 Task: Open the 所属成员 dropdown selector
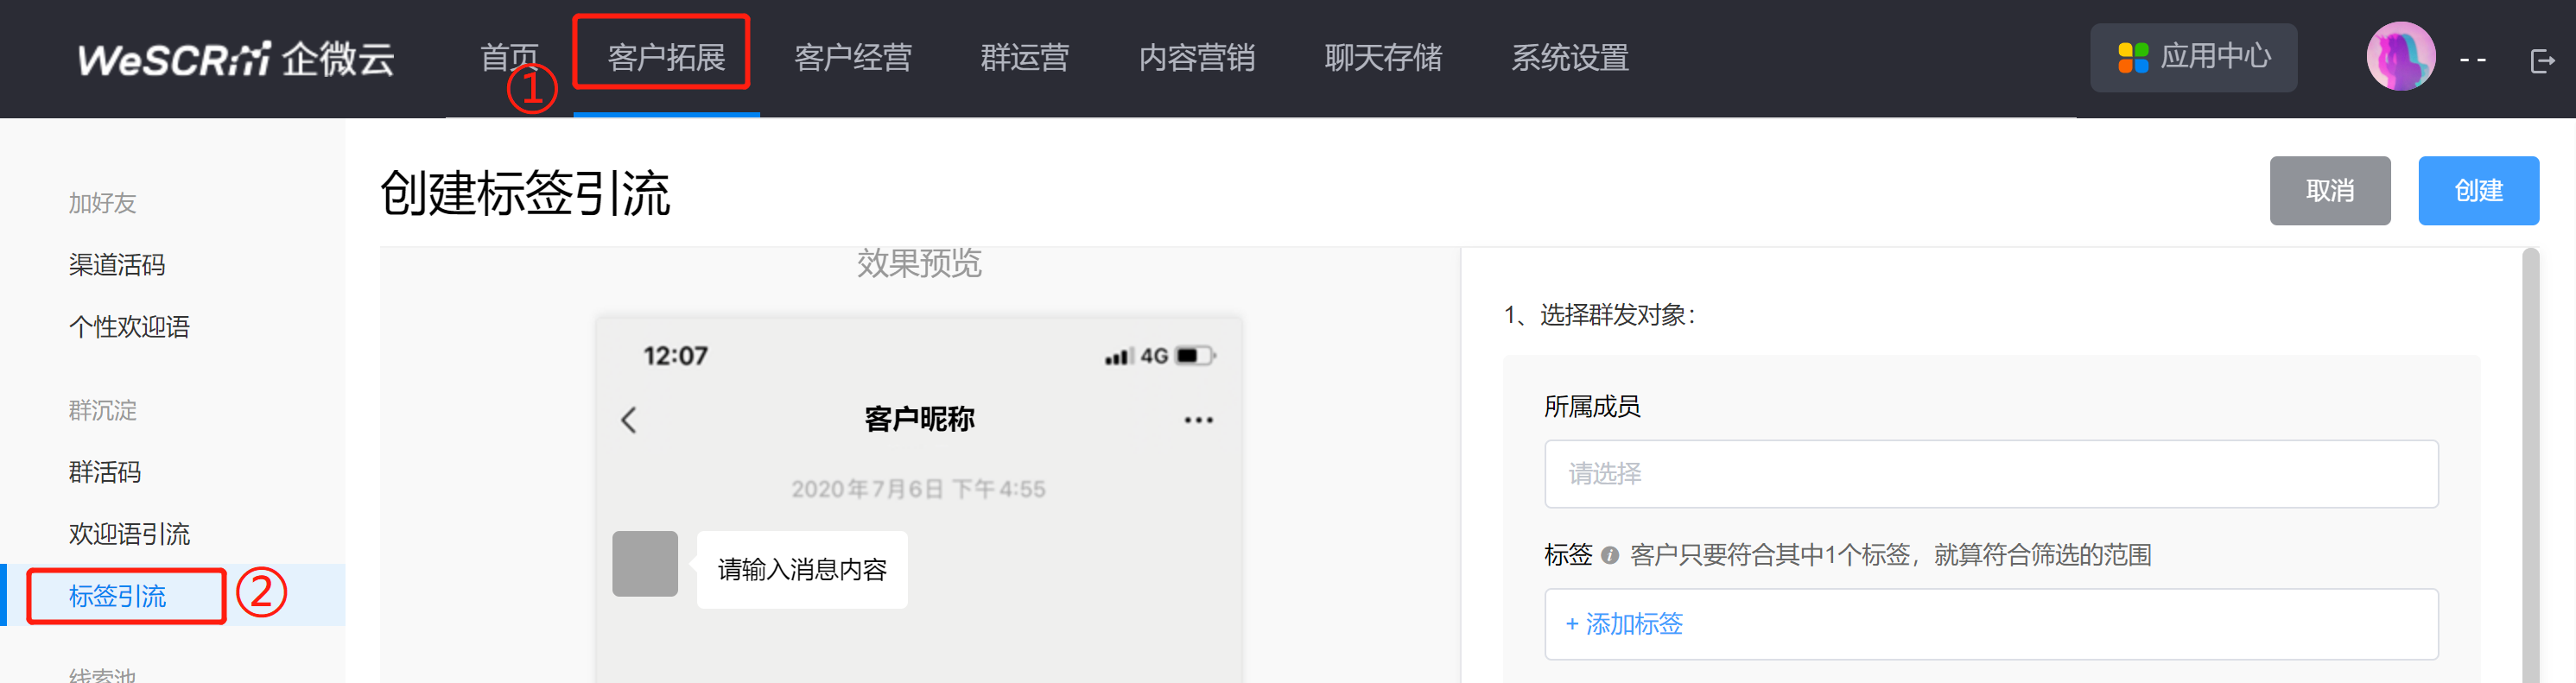[x=1990, y=474]
